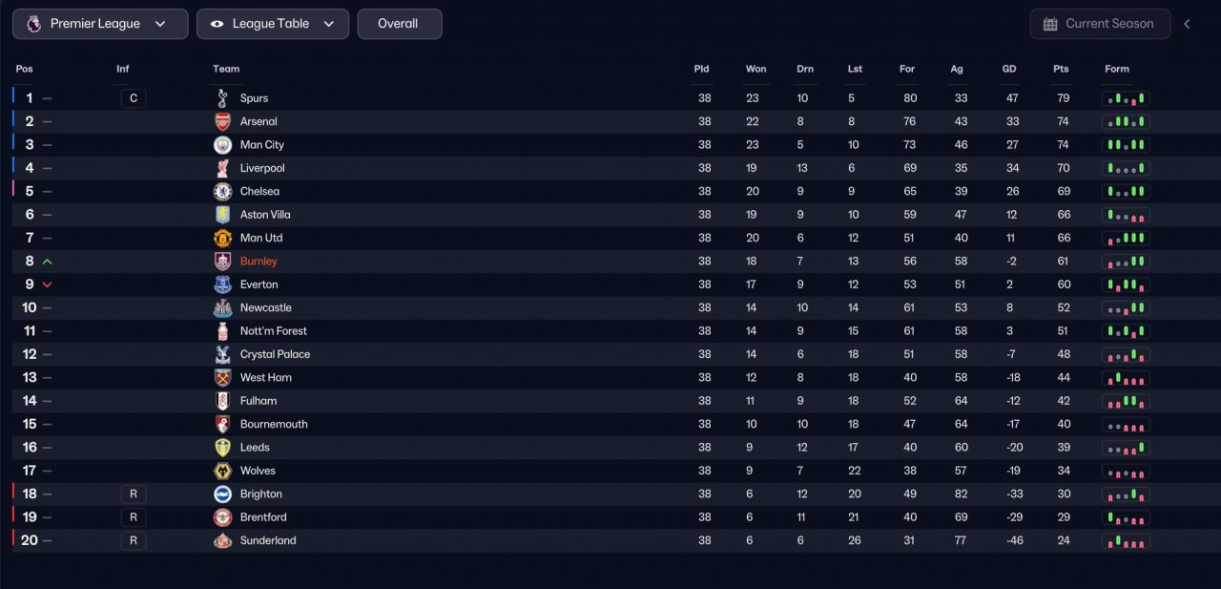Viewport: 1221px width, 589px height.
Task: Click the collapse chevron next to Current Season
Action: pos(1188,24)
